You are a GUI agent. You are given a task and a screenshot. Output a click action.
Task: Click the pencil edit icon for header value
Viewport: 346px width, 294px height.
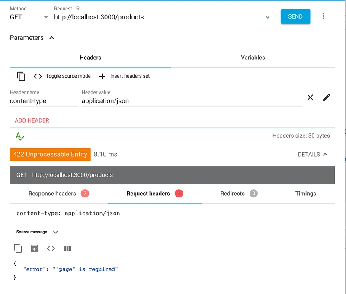coord(327,97)
